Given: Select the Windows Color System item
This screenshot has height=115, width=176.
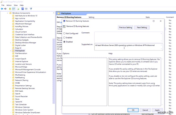Looking at the screenshot, I should [x=24, y=110].
